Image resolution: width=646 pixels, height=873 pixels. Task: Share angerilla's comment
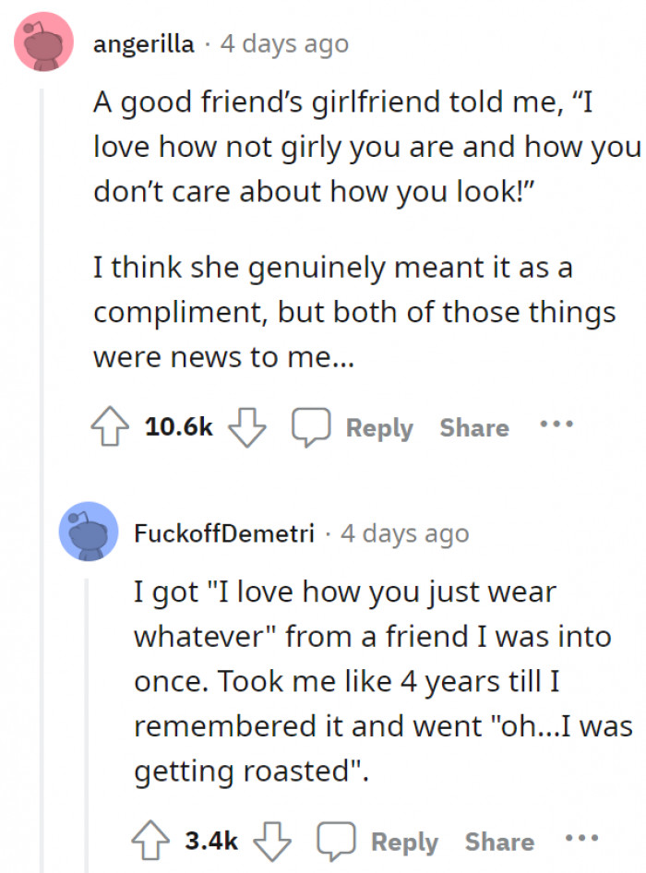474,428
